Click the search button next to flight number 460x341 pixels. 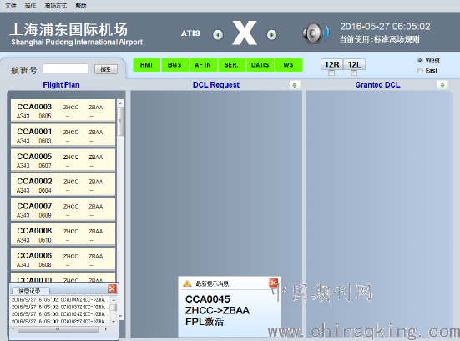click(106, 69)
